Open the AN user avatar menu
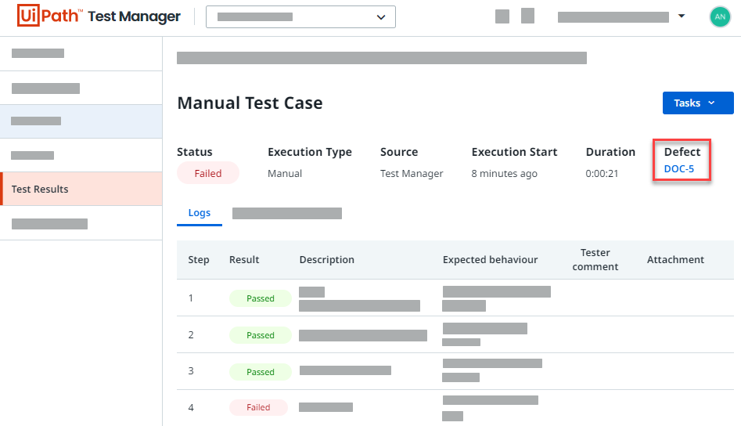Screen dimensions: 741x426 719,16
